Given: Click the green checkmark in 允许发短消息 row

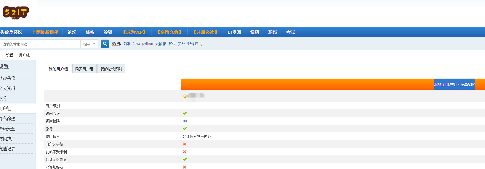Looking at the screenshot, I should (185, 159).
